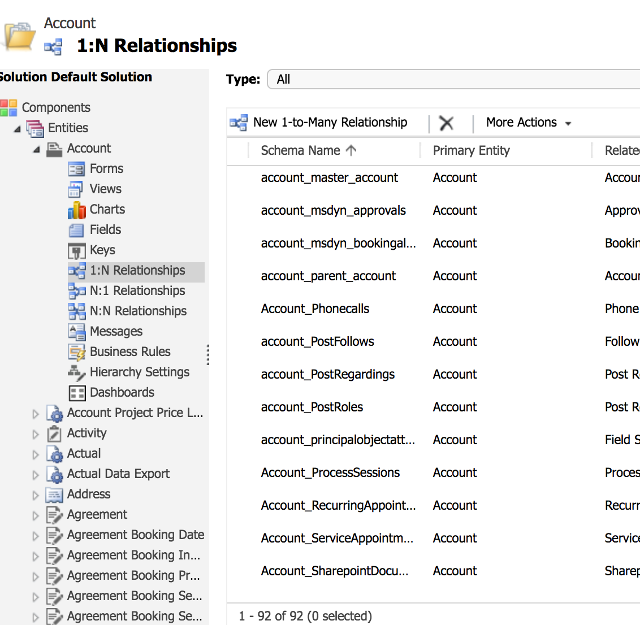Screen dimensions: 640x625
Task: Select the account_PostRoles row
Action: pos(434,407)
